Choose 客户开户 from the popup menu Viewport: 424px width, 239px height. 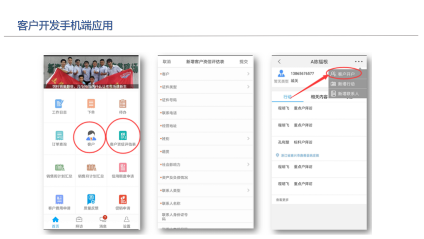click(x=348, y=74)
